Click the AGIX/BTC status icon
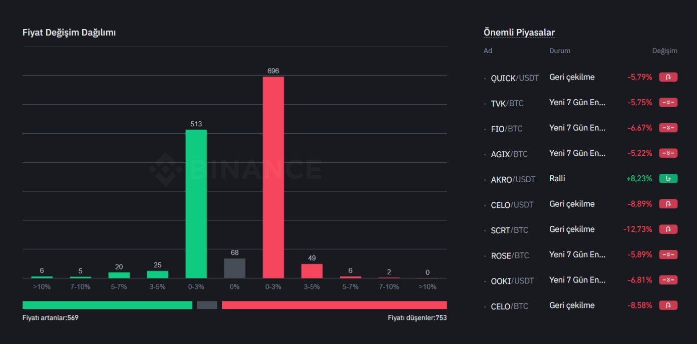The height and width of the screenshot is (344, 697). 668,153
